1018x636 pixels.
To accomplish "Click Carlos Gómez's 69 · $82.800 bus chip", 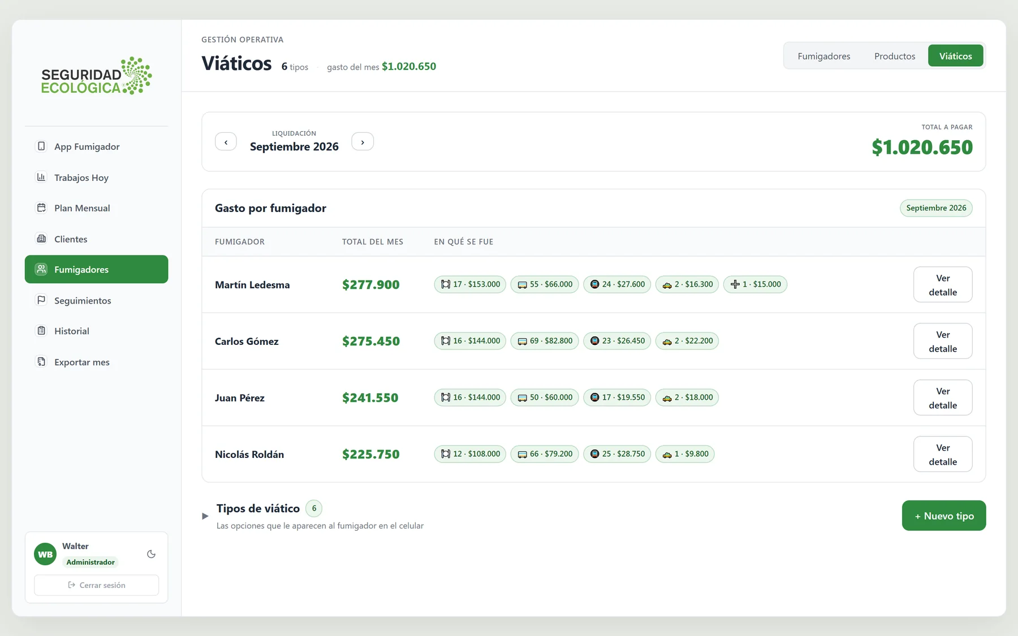I will click(x=545, y=341).
